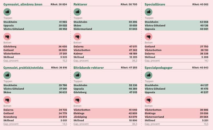Viewport: 213px width, 130px height.
Task: Select Jönköping row under Biträdande rektorer
Action: coord(105,117)
